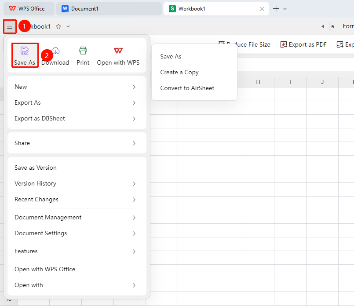Select Create a Copy
This screenshot has height=306, width=354.
[x=194, y=72]
